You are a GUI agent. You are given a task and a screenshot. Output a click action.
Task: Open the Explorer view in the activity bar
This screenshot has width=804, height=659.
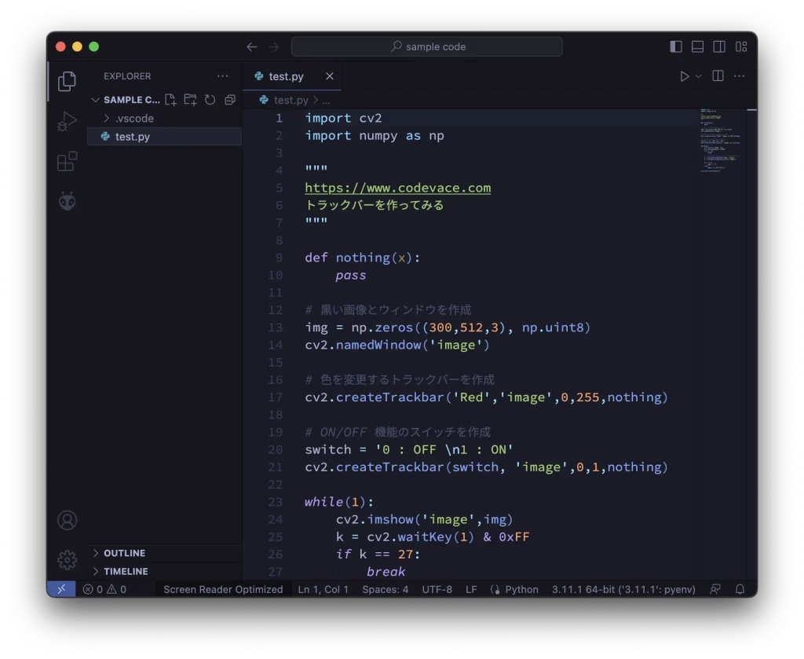pos(67,80)
